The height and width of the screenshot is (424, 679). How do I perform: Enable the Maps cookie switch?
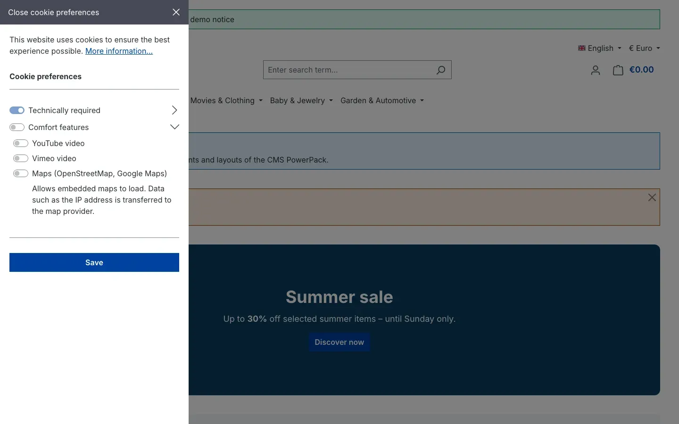pos(21,173)
